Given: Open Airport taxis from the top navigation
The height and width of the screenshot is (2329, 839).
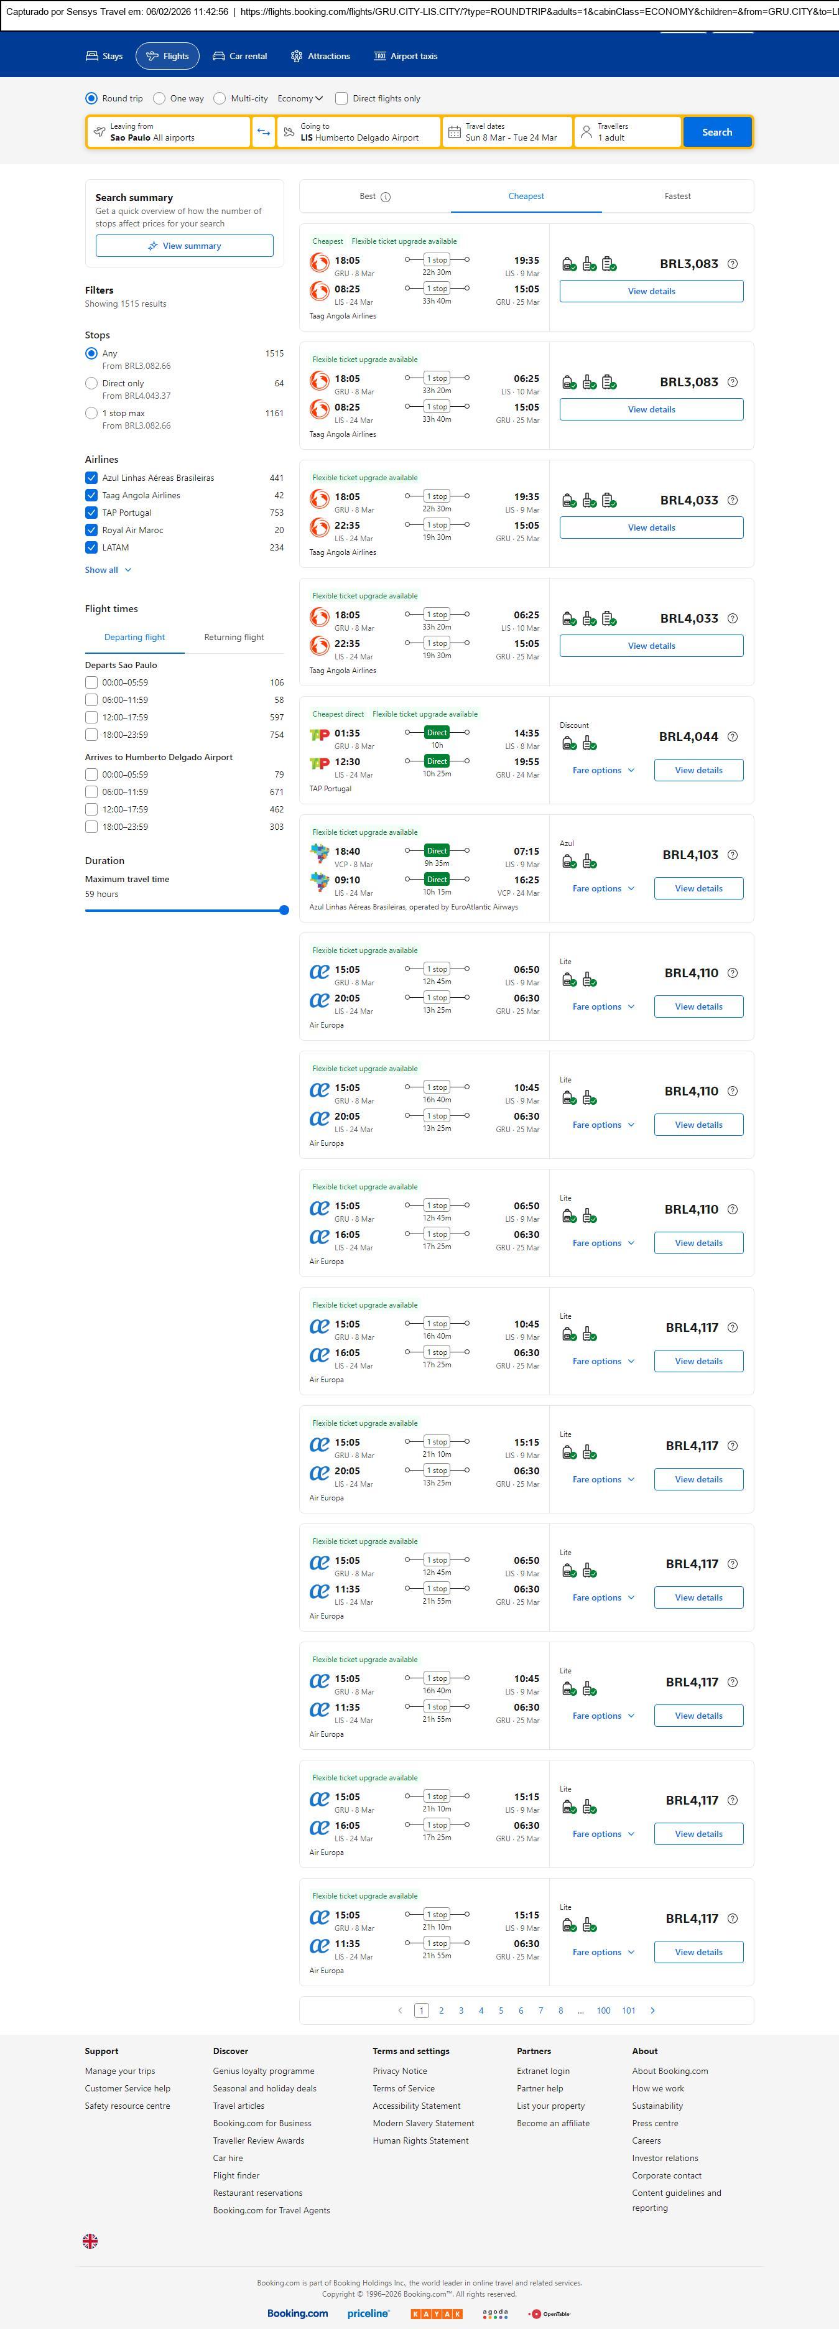Looking at the screenshot, I should (x=405, y=56).
